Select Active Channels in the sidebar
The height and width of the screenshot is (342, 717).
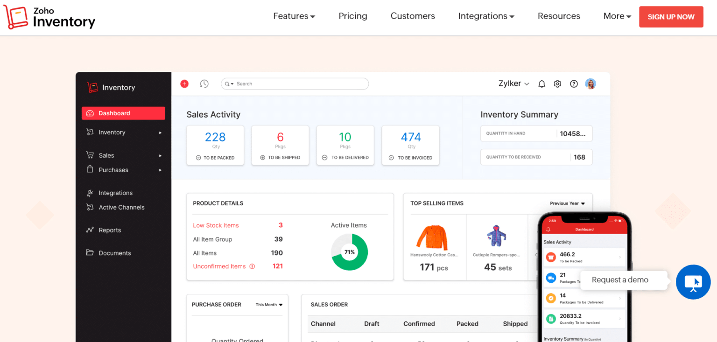(x=121, y=207)
